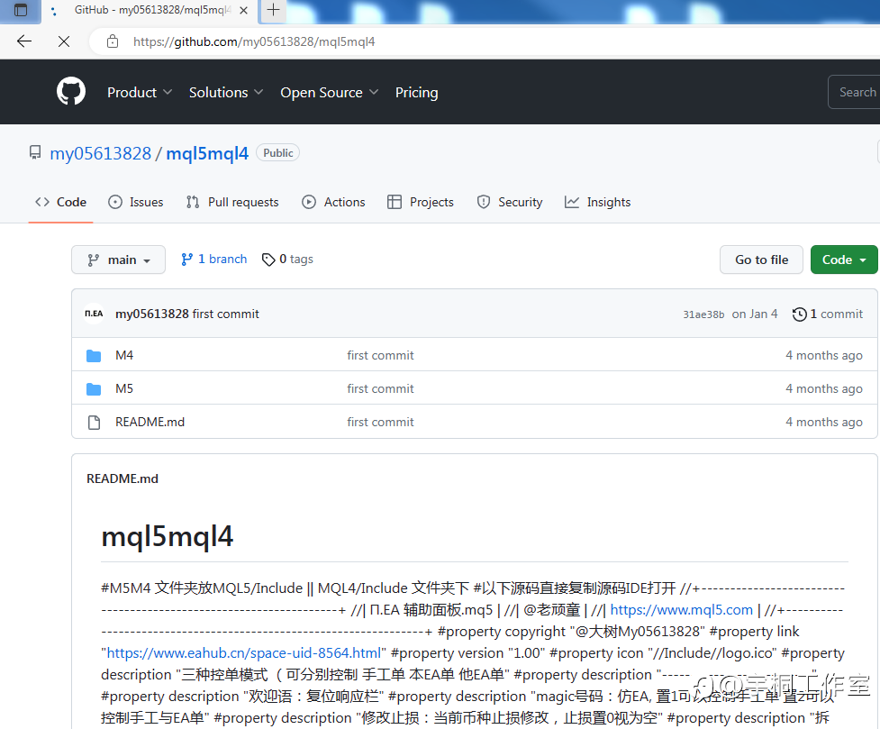Expand the Solutions menu
Screen dimensions: 880x729
pos(225,92)
